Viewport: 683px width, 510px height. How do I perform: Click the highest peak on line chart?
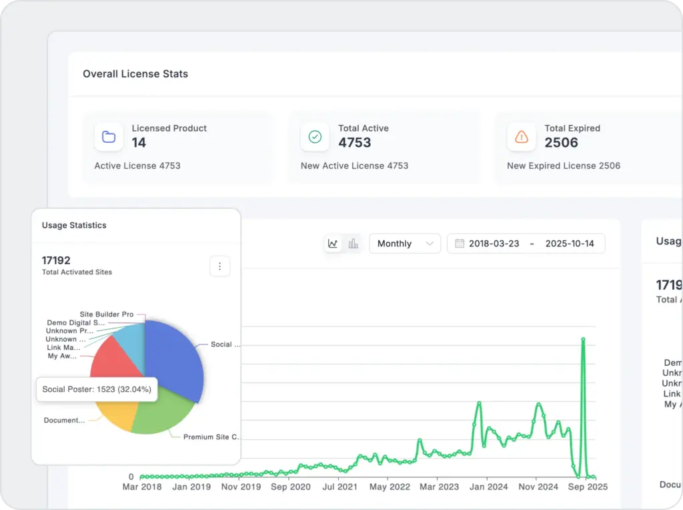[x=583, y=340]
